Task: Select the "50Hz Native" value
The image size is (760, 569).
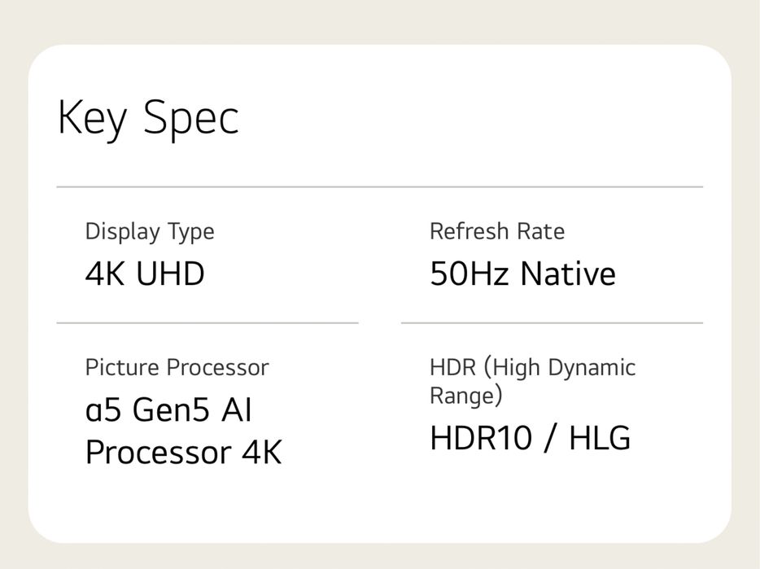Action: point(522,274)
